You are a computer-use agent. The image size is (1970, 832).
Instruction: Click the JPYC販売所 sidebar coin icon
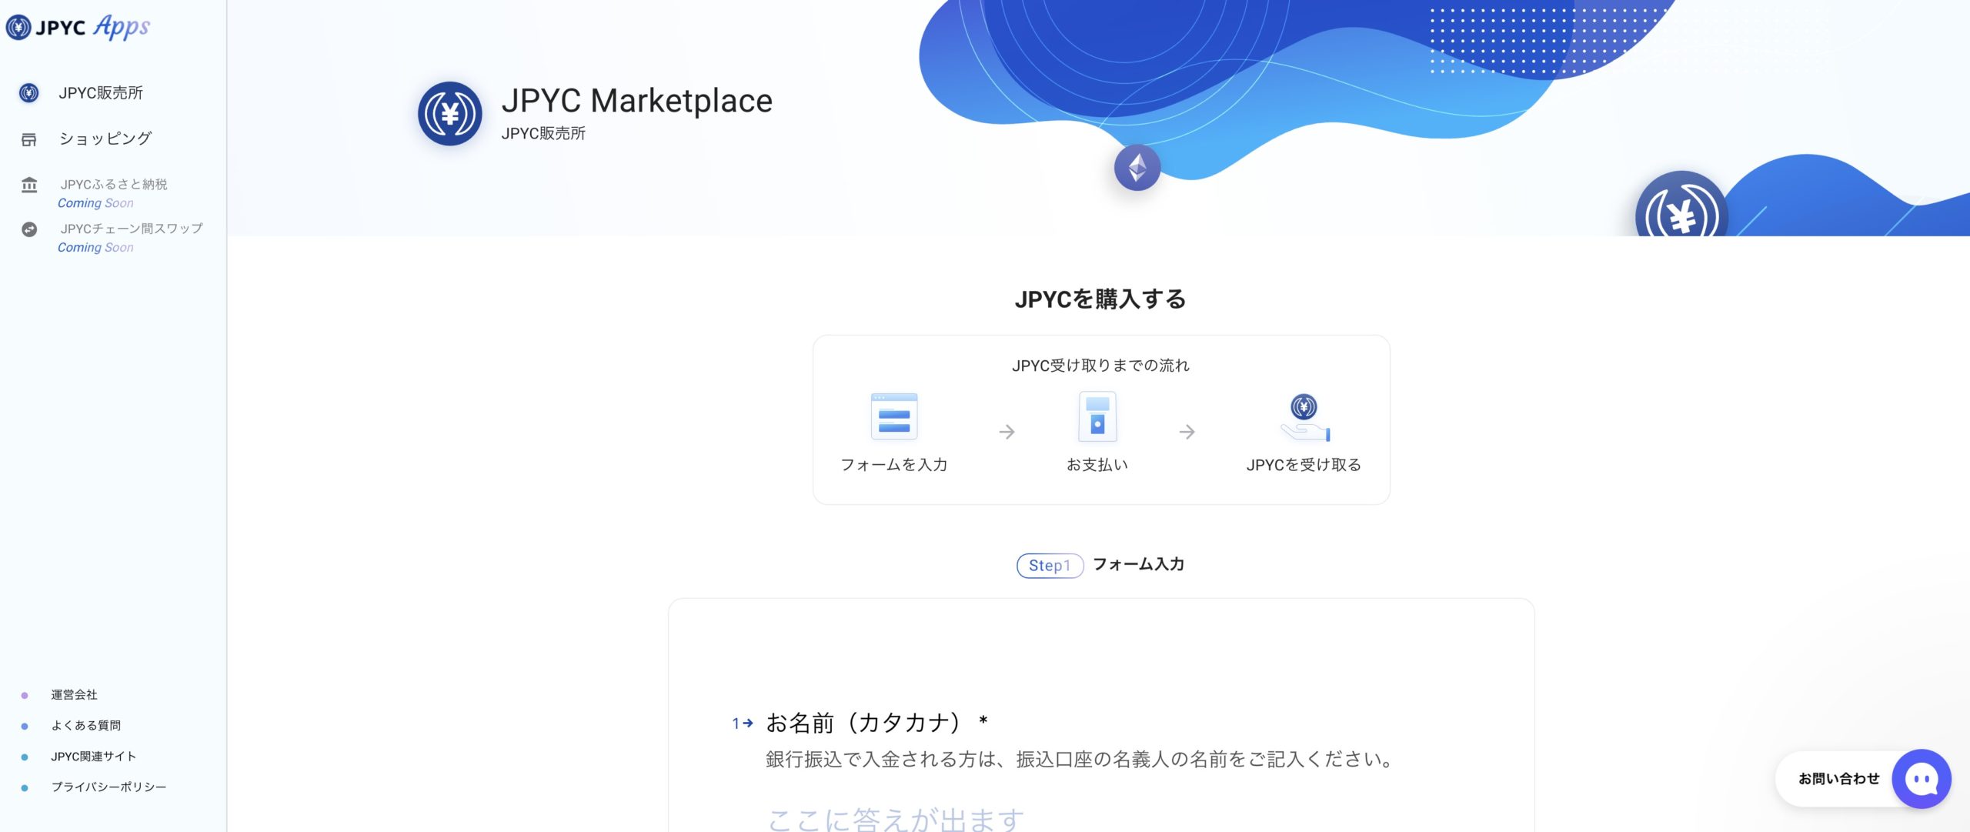[x=29, y=93]
